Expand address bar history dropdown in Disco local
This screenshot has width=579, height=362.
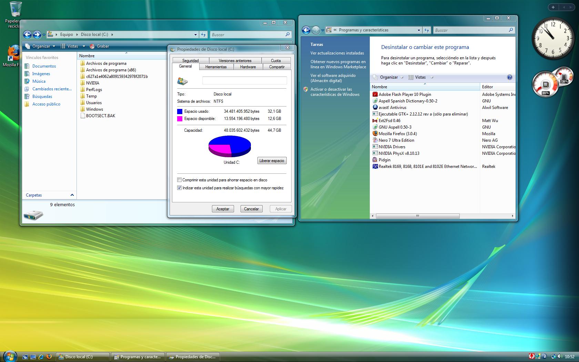(x=195, y=34)
